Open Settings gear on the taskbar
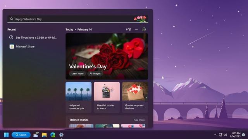Screen dimensions: 248x139 [61, 135]
